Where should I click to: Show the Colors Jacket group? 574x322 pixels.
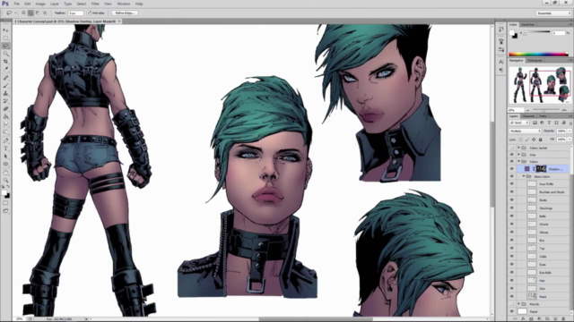point(512,148)
